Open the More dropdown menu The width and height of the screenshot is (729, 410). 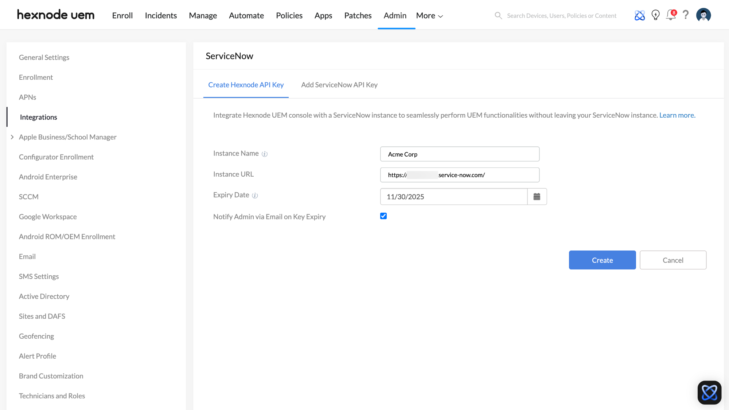(x=429, y=16)
